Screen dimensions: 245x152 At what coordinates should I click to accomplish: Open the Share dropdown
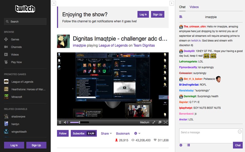pyautogui.click(x=106, y=133)
